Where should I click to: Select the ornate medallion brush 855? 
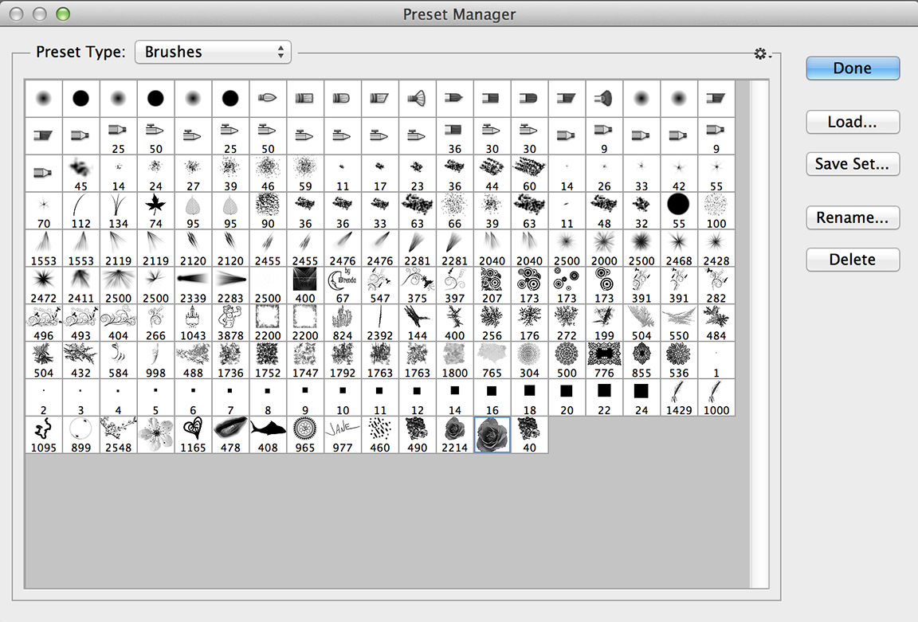click(x=641, y=361)
